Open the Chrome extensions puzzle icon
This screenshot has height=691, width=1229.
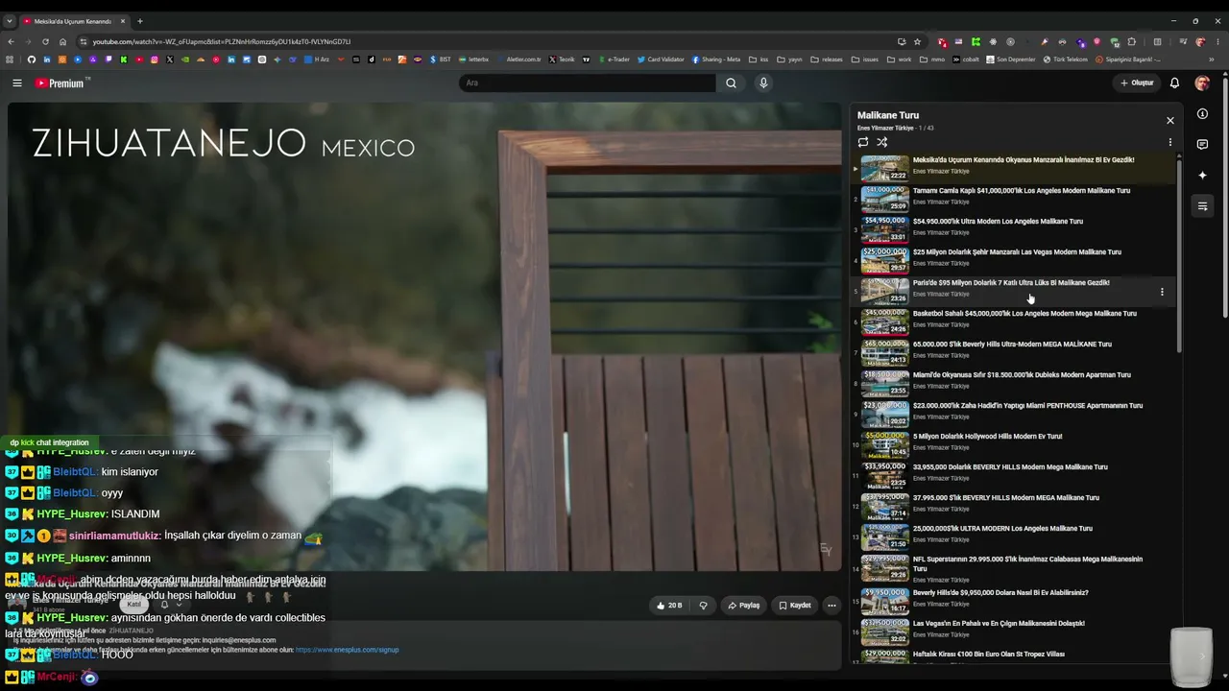click(x=1132, y=41)
